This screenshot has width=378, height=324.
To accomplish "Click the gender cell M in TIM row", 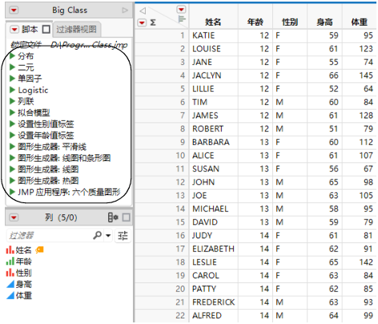I will pos(290,102).
